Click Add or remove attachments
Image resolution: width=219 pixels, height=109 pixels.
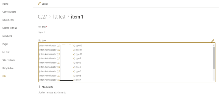coord(52,92)
